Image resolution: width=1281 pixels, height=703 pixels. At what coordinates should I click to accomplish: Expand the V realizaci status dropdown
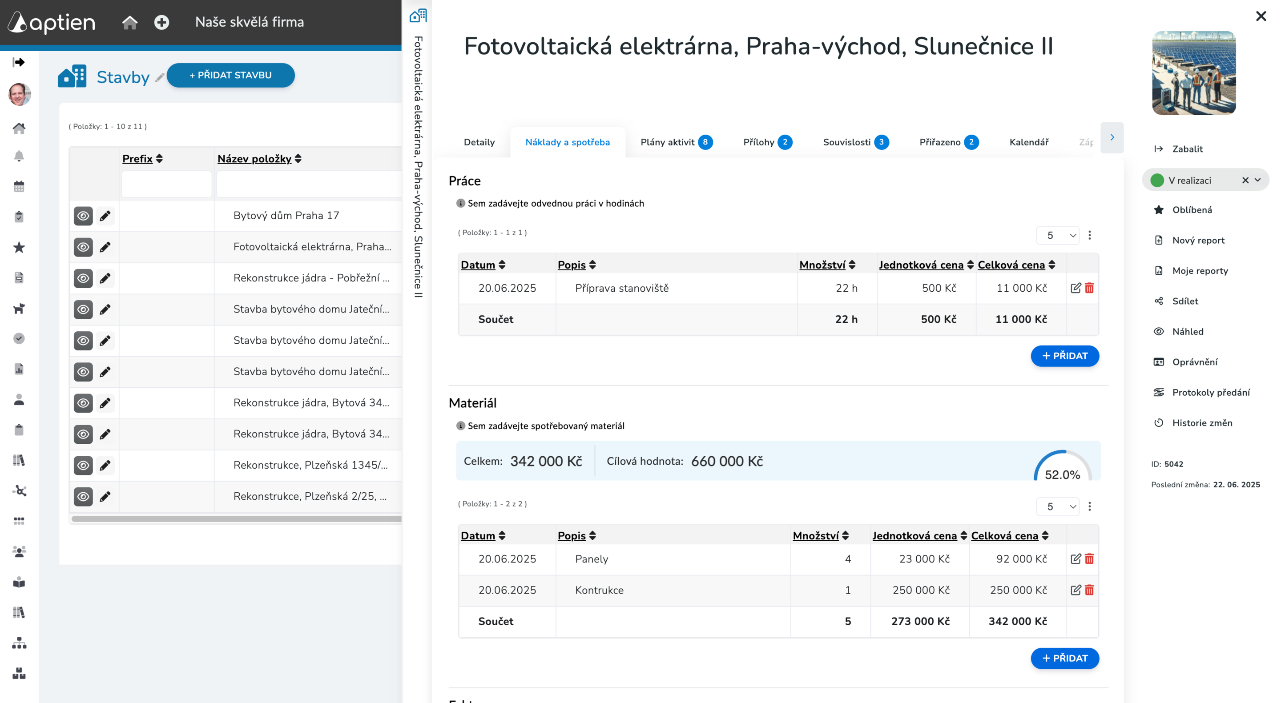click(x=1257, y=180)
